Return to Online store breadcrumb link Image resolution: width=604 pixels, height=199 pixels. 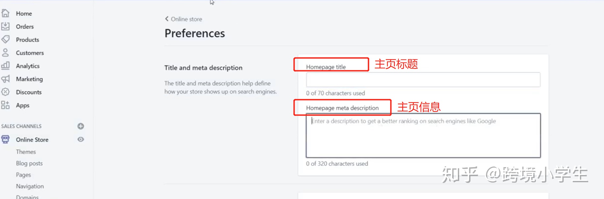point(186,19)
